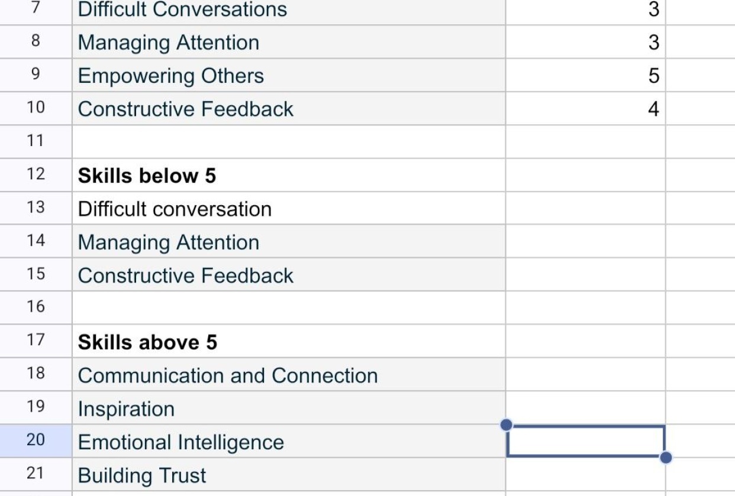Select Constructive Feedback cell in row 15
Image resolution: width=735 pixels, height=496 pixels.
(x=289, y=274)
